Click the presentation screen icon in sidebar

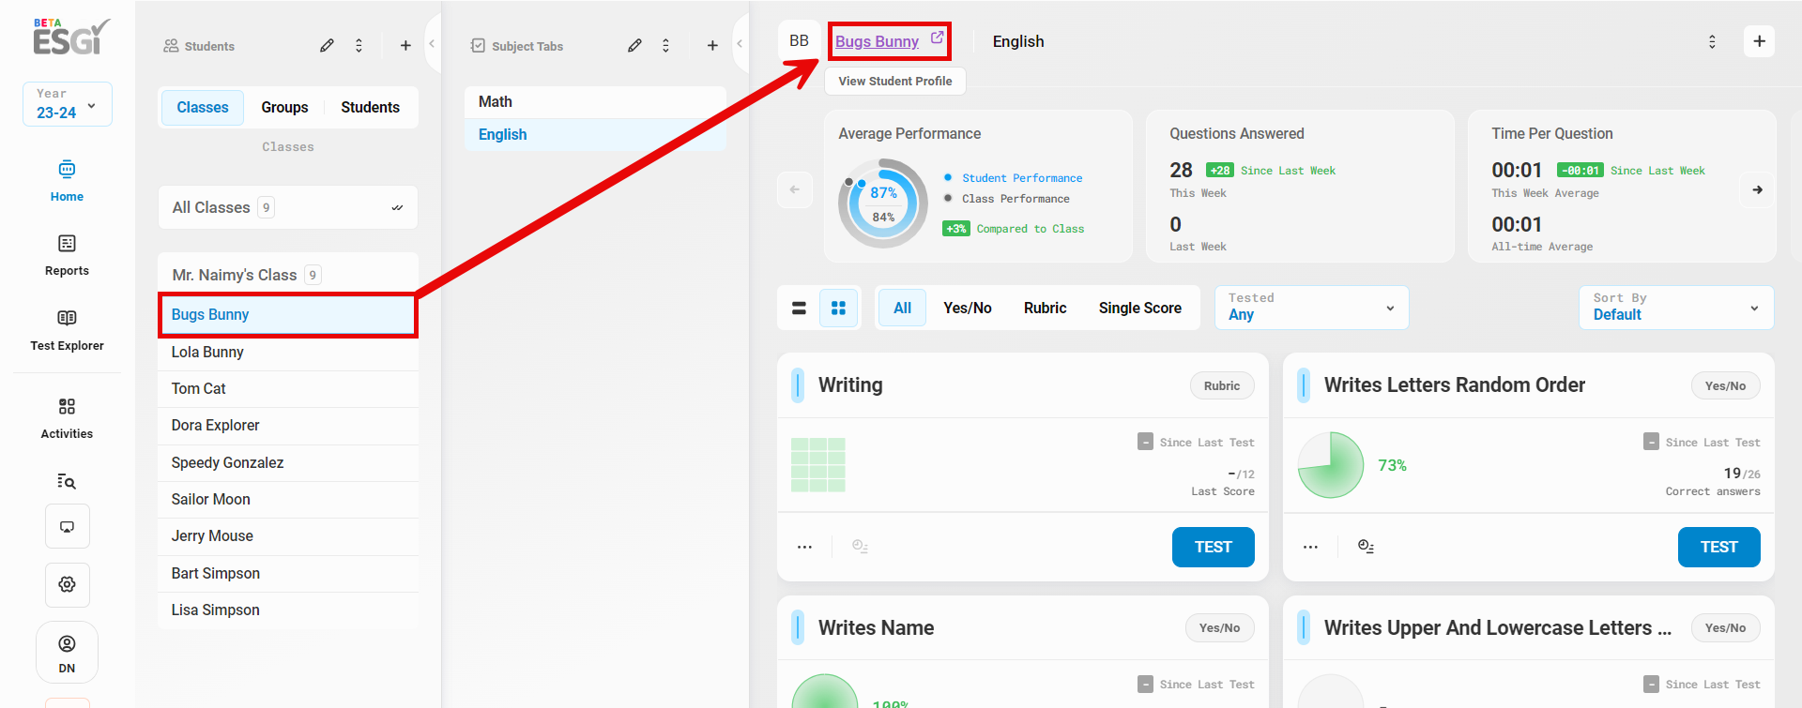[67, 526]
